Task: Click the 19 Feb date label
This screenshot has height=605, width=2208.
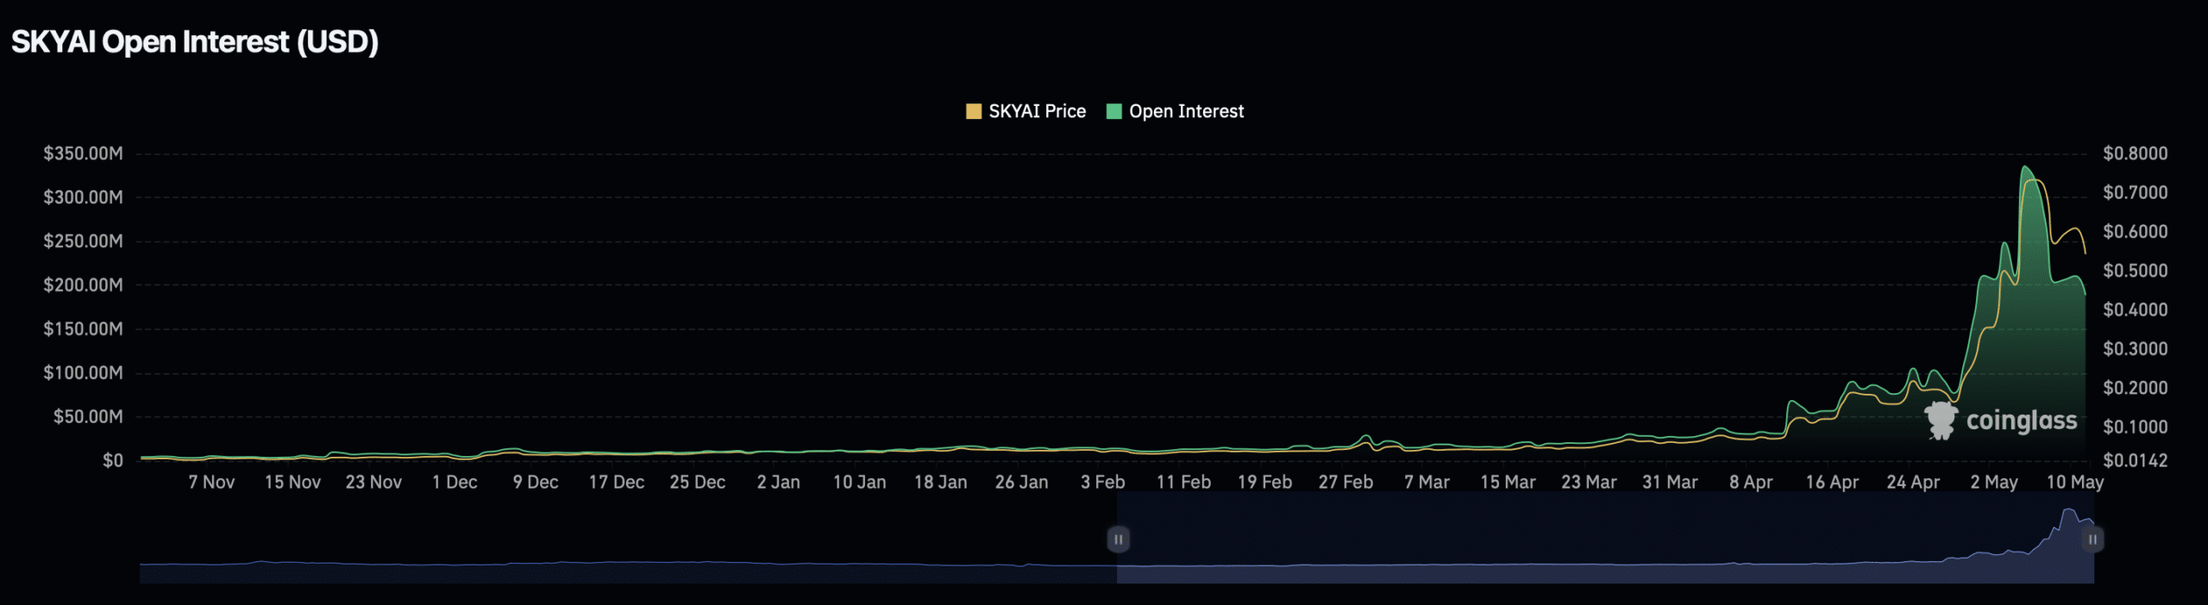Action: point(1264,483)
